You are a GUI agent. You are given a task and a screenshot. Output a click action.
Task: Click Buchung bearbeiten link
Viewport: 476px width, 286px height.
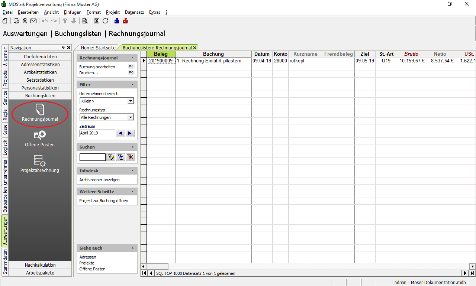[97, 67]
